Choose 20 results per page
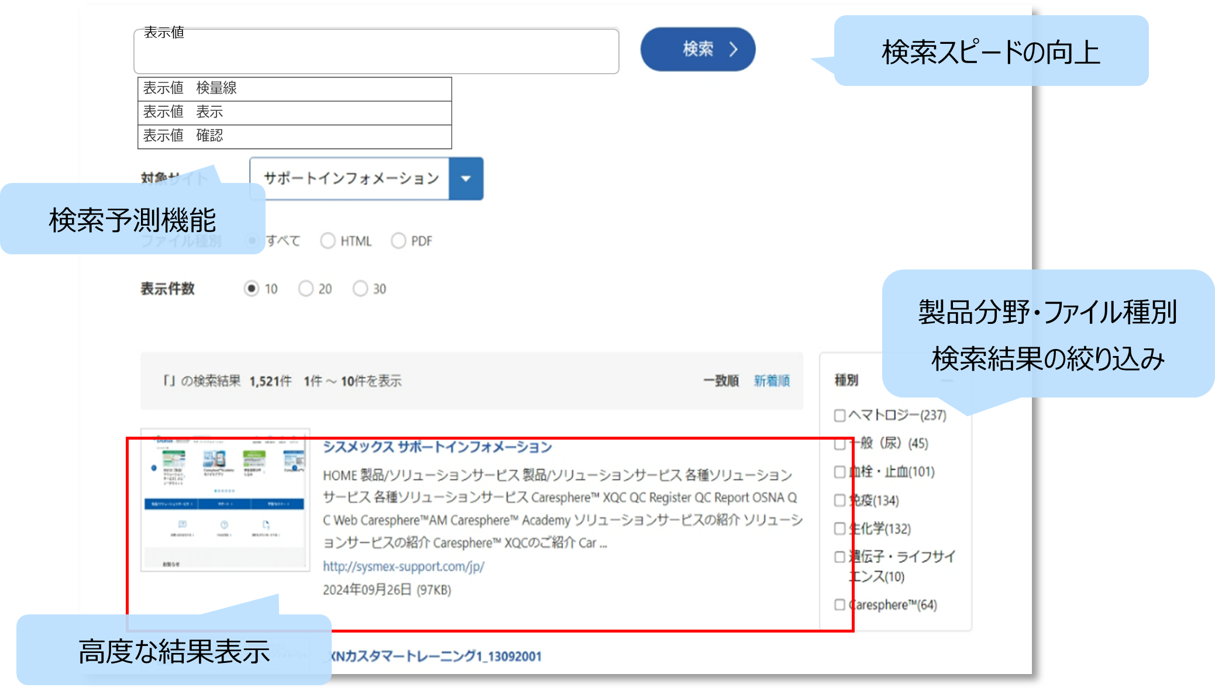The width and height of the screenshot is (1215, 691). tap(305, 288)
